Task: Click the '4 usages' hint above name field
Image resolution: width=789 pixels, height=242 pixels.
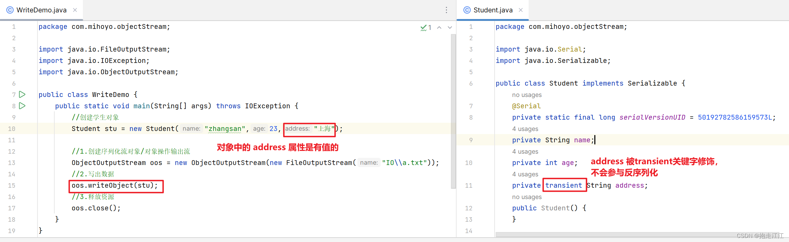Action: [x=525, y=129]
